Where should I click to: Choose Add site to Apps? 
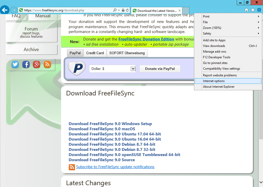(x=228, y=40)
